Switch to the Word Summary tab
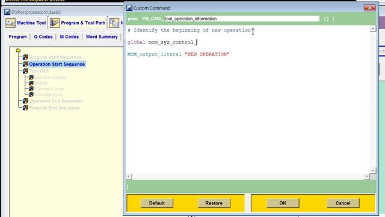This screenshot has width=385, height=217. [102, 37]
